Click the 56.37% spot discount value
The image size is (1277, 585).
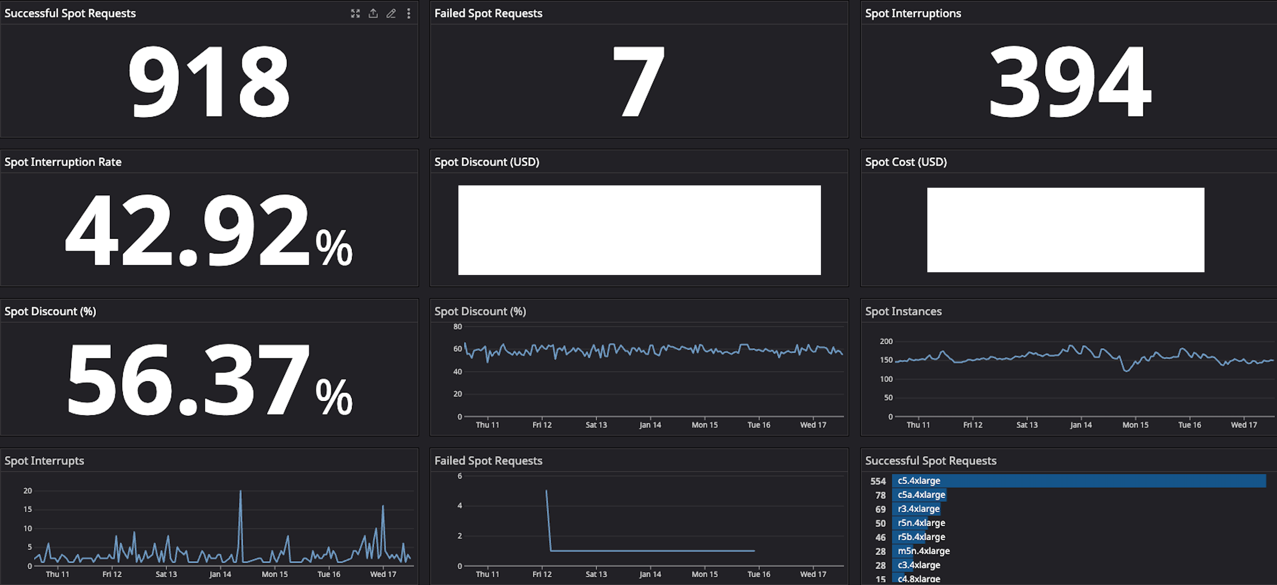pos(209,380)
